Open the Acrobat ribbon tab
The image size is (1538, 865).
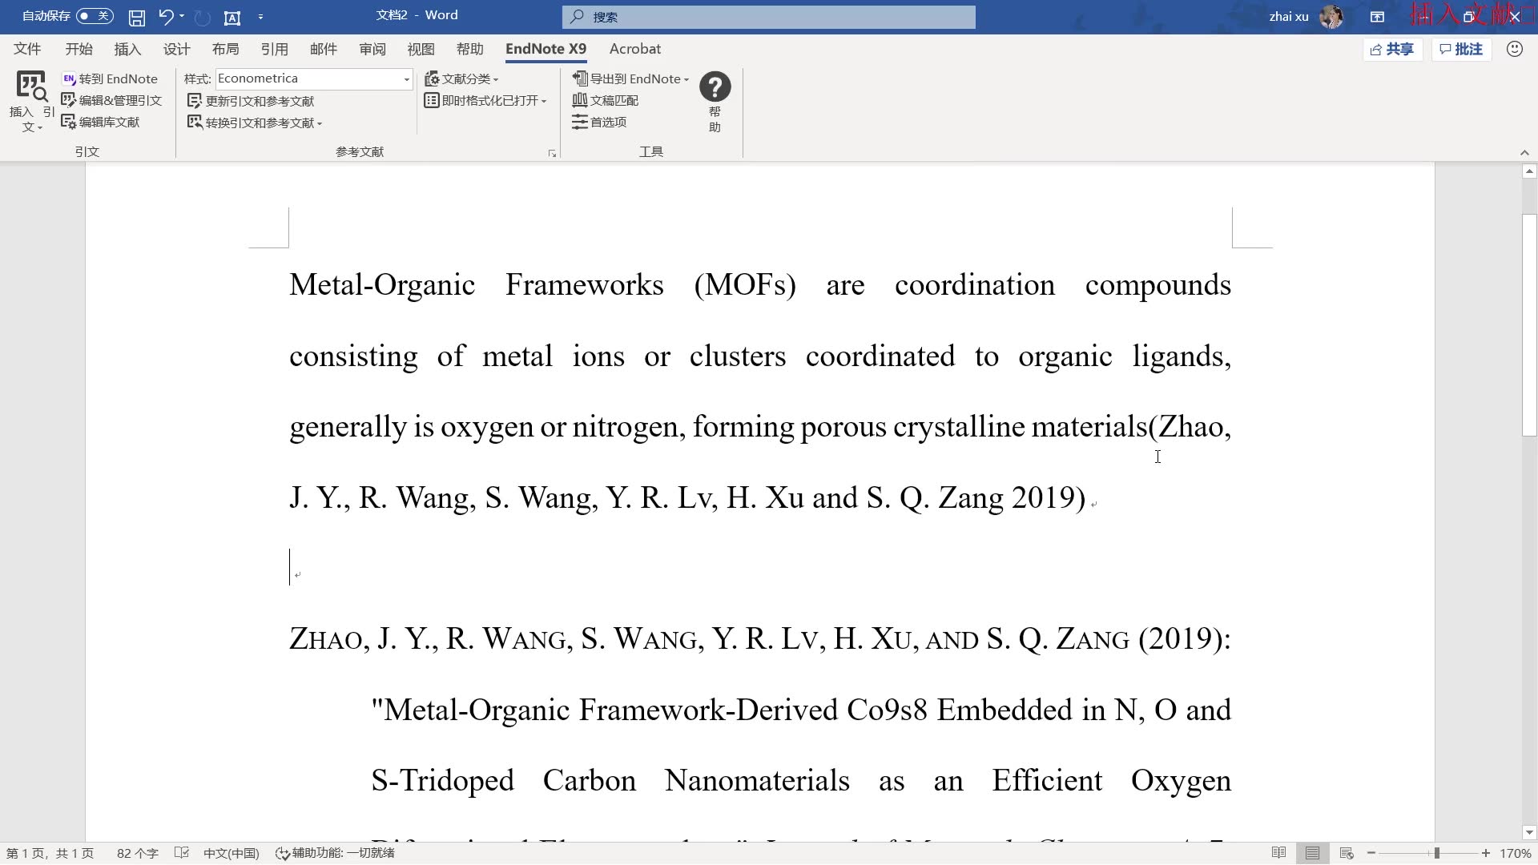634,49
